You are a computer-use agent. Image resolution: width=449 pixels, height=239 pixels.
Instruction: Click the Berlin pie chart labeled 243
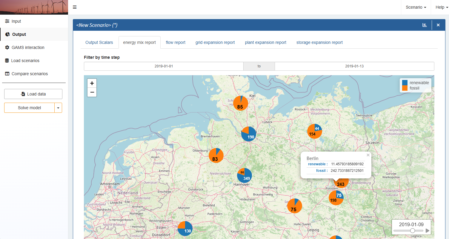tap(341, 183)
